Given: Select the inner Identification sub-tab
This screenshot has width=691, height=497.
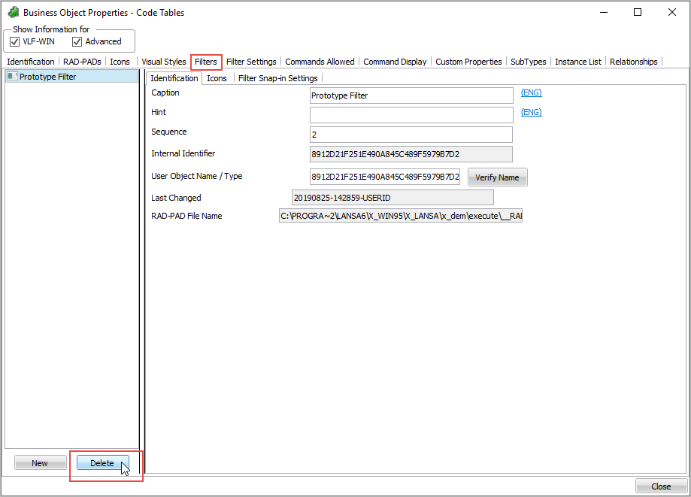Looking at the screenshot, I should [x=174, y=78].
